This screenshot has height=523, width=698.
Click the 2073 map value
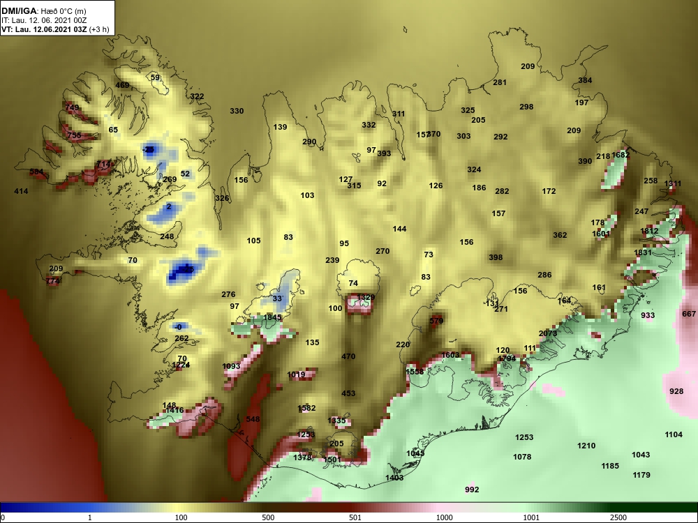pos(548,333)
